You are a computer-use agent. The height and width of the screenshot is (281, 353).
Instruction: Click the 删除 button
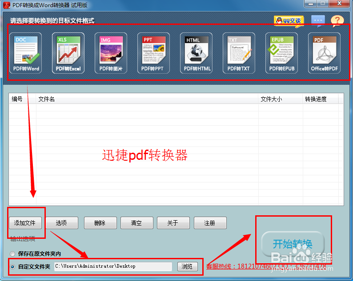(100, 223)
